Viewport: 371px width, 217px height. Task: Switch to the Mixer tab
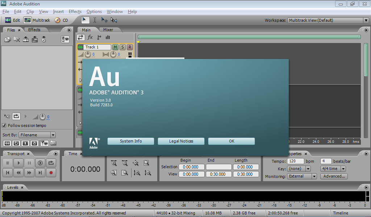[108, 30]
